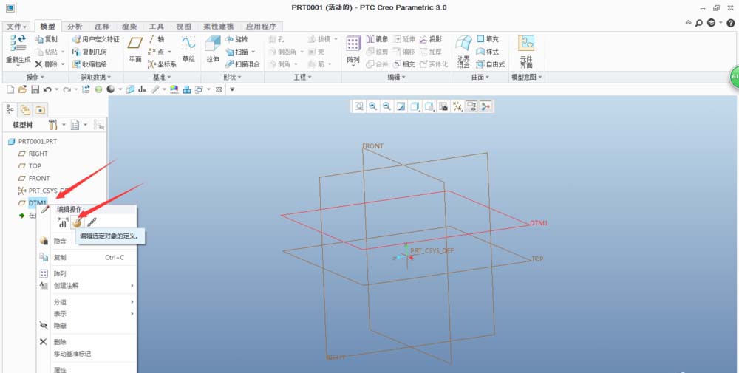739x373 pixels.
Task: Click the 复制 copy button in ribbon
Action: pyautogui.click(x=46, y=39)
